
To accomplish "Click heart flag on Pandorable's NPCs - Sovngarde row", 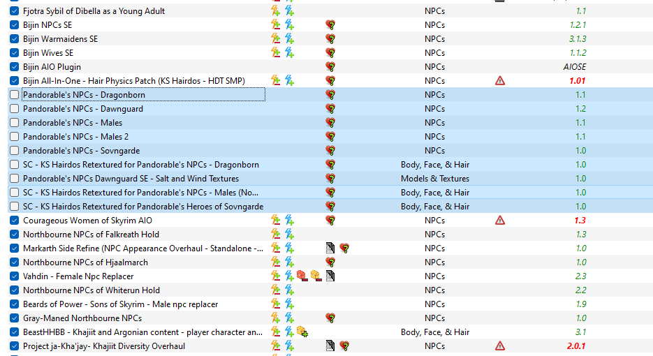I will 330,150.
